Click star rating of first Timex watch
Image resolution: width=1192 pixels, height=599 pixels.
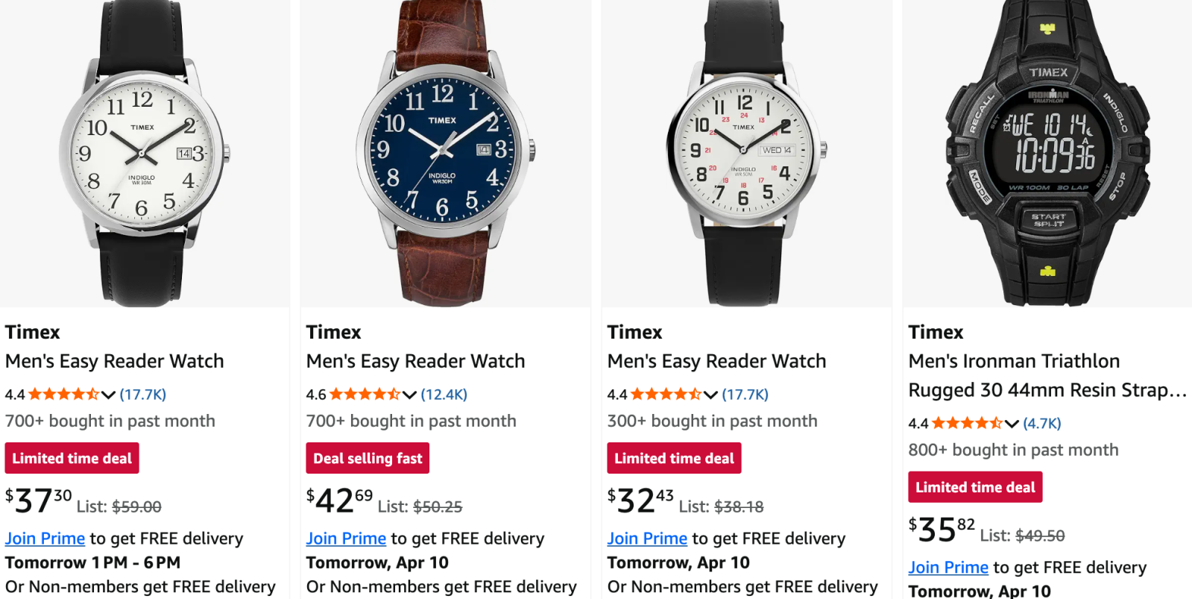click(x=63, y=394)
